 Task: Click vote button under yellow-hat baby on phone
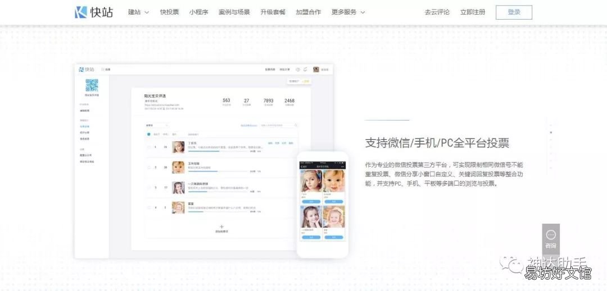pos(334,237)
